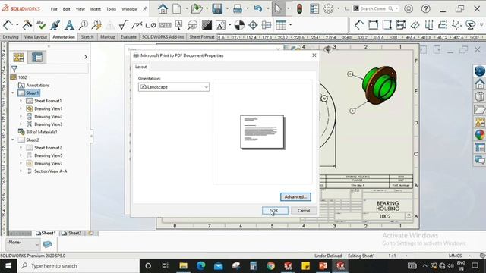Expand the Save dropdown arrow
Image resolution: width=486 pixels, height=273 pixels.
tap(227, 8)
